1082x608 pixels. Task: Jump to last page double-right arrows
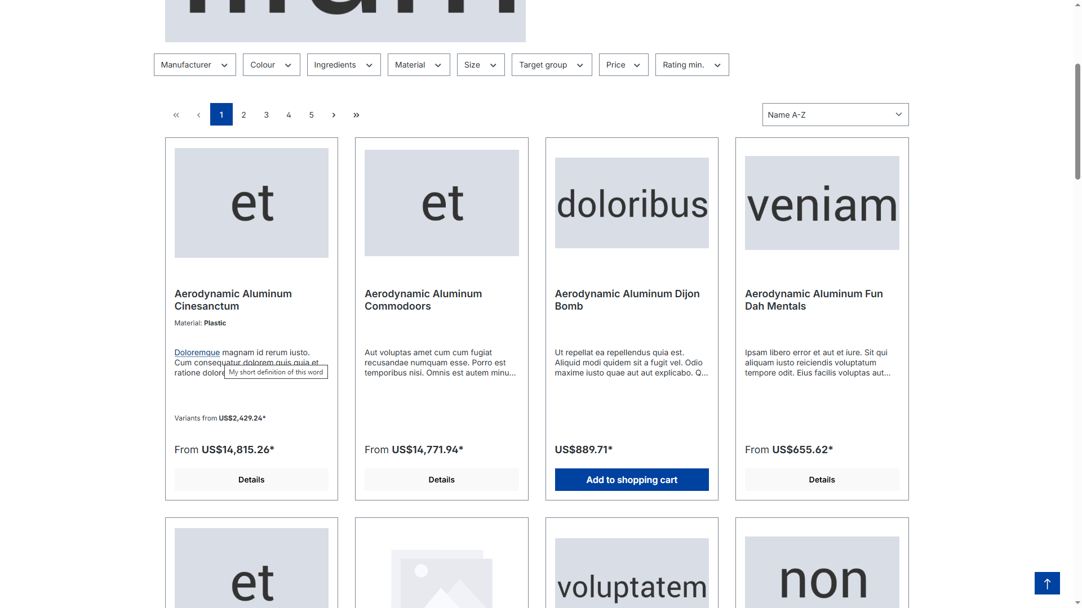pyautogui.click(x=356, y=115)
